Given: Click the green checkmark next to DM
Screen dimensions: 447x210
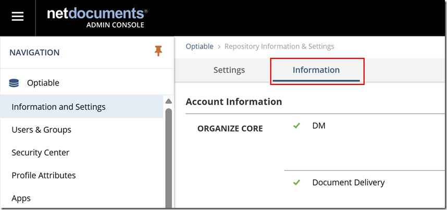Looking at the screenshot, I should coord(296,126).
